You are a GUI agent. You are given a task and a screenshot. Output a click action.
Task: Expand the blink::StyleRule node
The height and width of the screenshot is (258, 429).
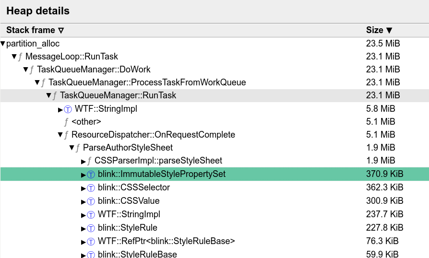click(83, 228)
